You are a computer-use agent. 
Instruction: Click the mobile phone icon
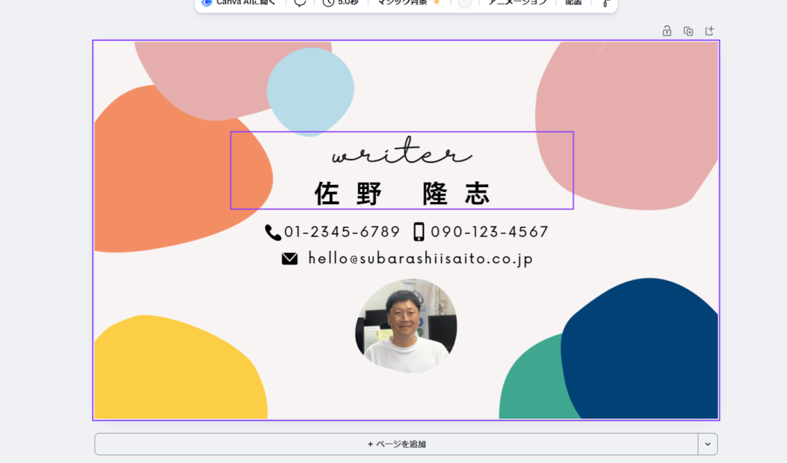(419, 232)
